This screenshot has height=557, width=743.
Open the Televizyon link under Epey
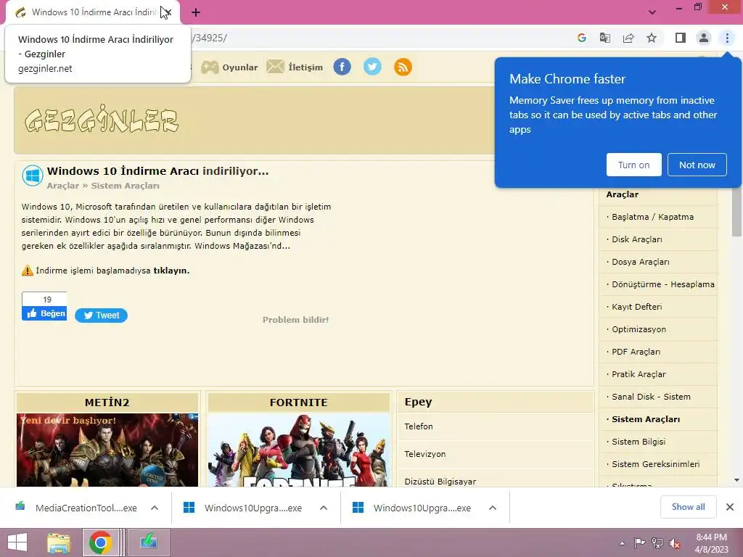424,454
